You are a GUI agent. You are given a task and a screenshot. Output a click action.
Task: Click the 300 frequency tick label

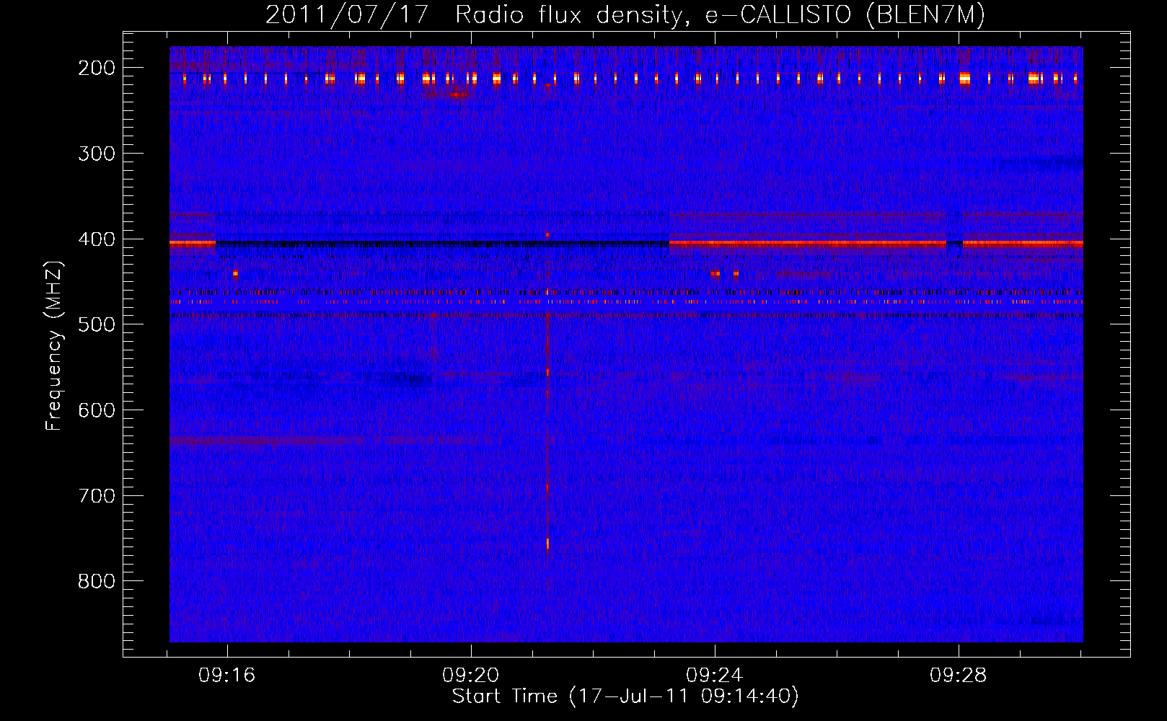pyautogui.click(x=97, y=154)
